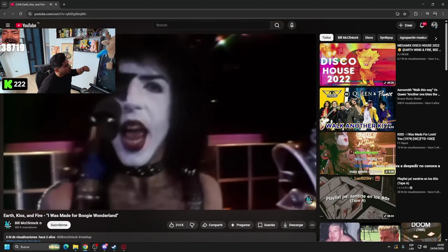Go back in Chrome
Image resolution: width=448 pixels, height=252 pixels.
click(x=5, y=14)
